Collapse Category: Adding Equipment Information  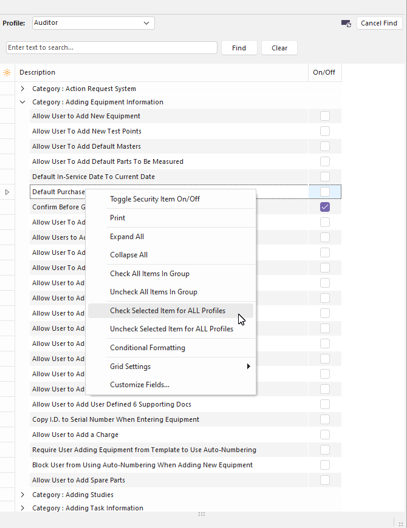22,102
